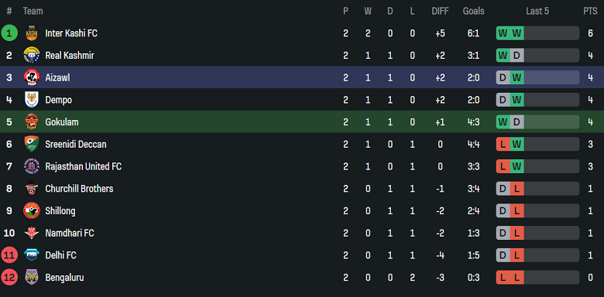Click the Last 5 column header
Image resolution: width=604 pixels, height=297 pixels.
point(537,12)
